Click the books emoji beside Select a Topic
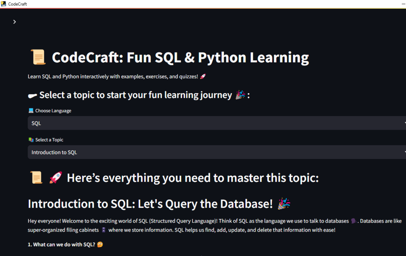 (31, 140)
